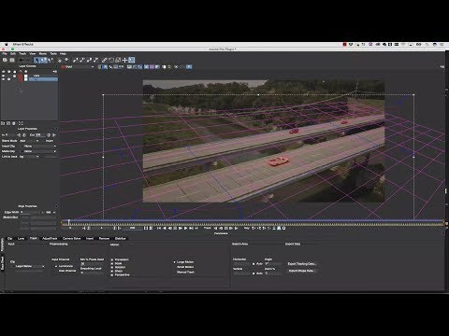Select the pointer Select tool in the toolbar

pos(36,60)
